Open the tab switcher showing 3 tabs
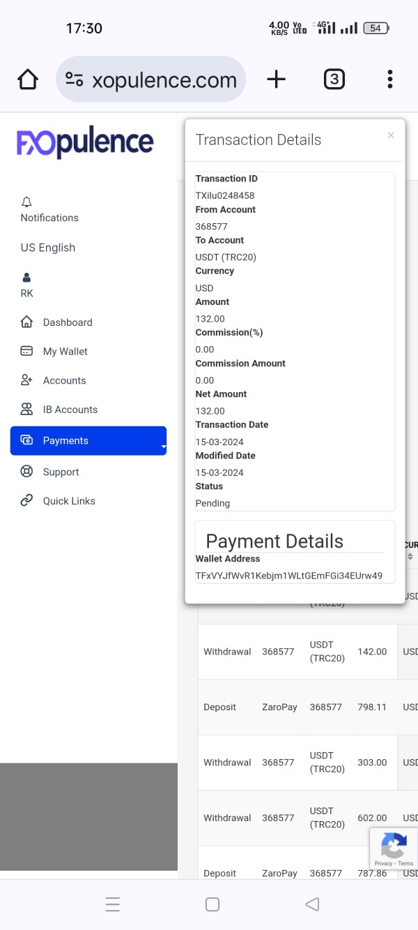The height and width of the screenshot is (930, 418). point(334,80)
